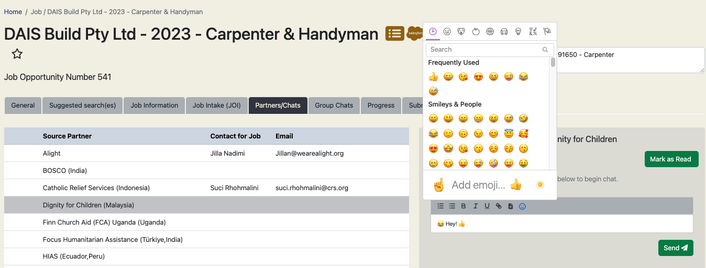Choose emoji skin tone yellow swatch

pyautogui.click(x=540, y=184)
